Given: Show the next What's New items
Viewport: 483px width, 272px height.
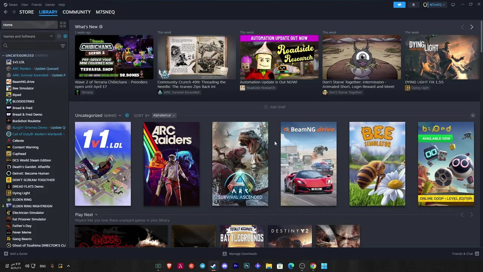Looking at the screenshot, I should 471,27.
